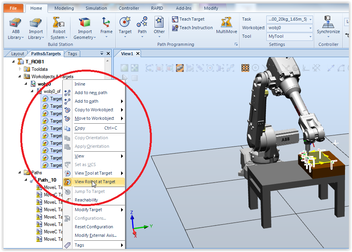Viewport: 352px width, 252px height.
Task: Open the Frame tool
Action: pyautogui.click(x=106, y=27)
